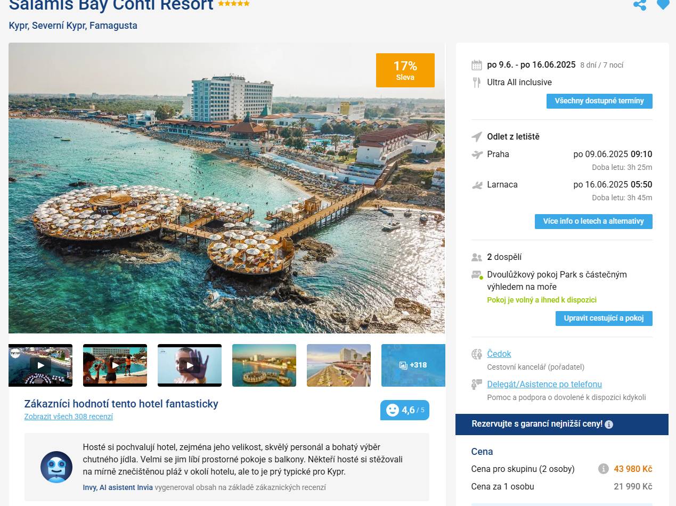Open the Čedok travel agency link
The width and height of the screenshot is (676, 506).
coord(499,354)
